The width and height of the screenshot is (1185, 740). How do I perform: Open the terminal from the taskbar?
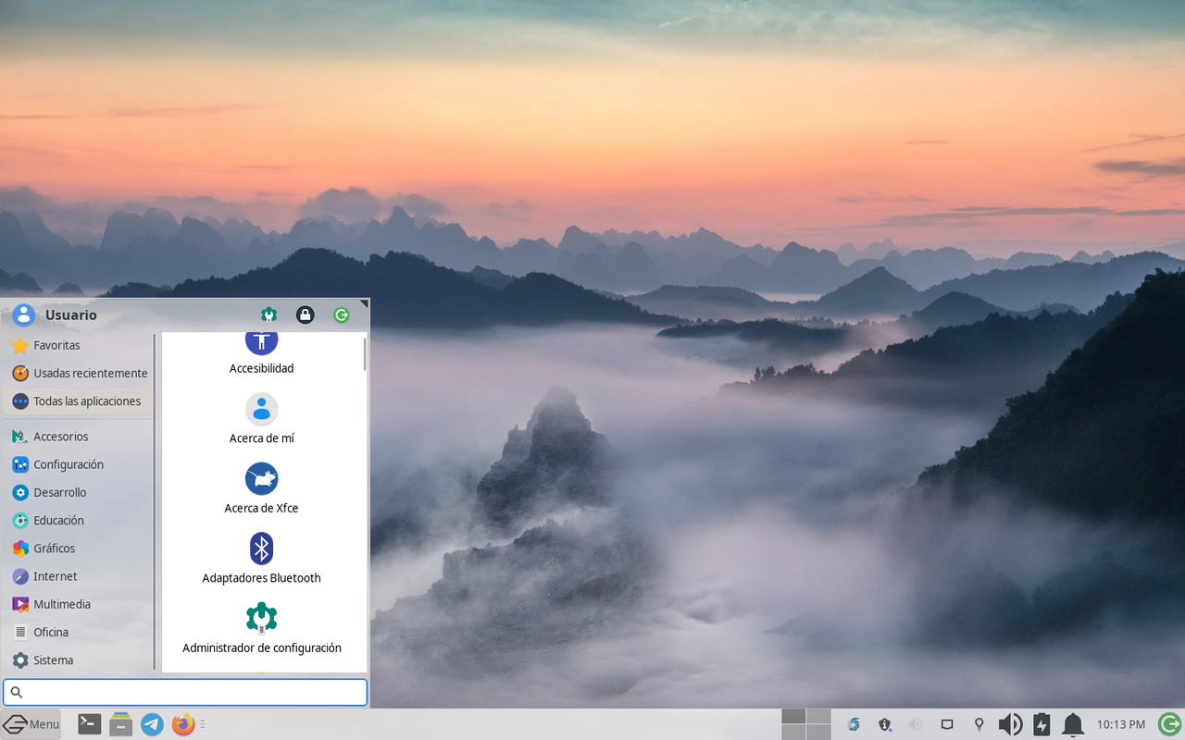(89, 724)
